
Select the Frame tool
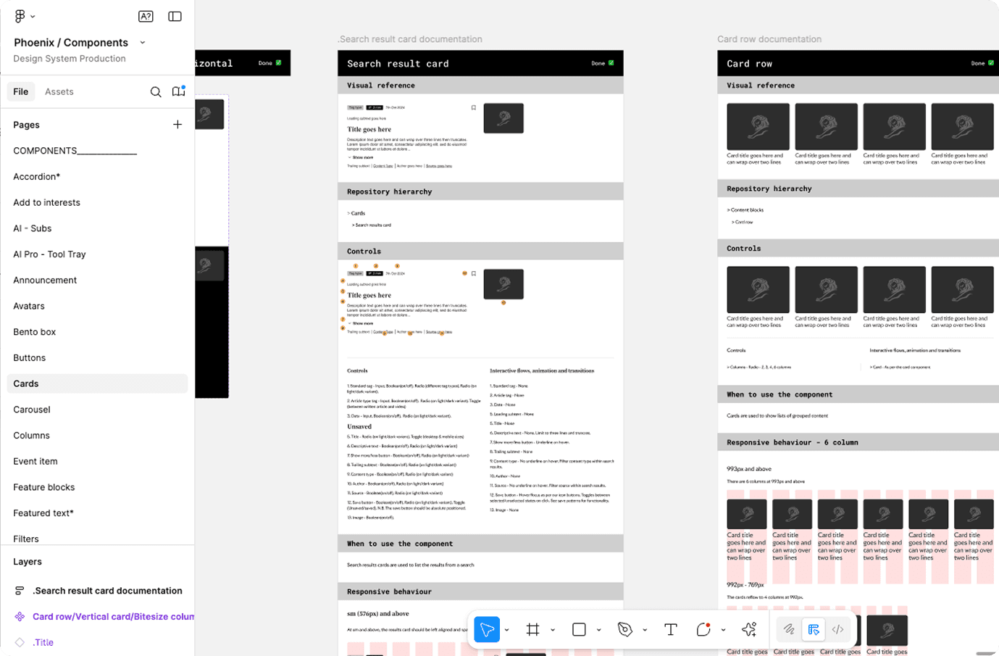click(x=532, y=629)
